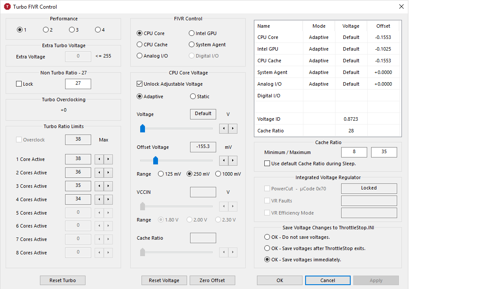Select OK - Do not save voltages
The width and height of the screenshot is (500, 289).
pos(297,237)
